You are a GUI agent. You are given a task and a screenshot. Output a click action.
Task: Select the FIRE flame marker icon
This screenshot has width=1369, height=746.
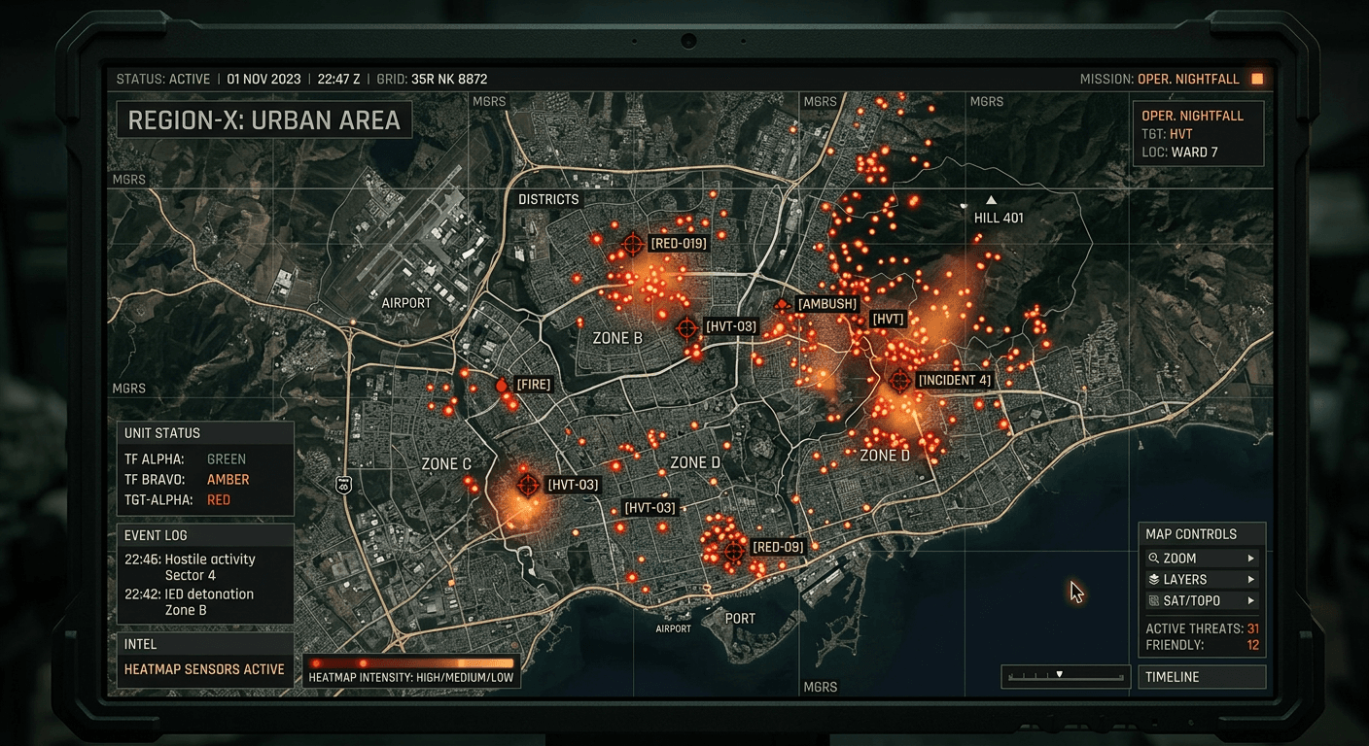[x=501, y=384]
